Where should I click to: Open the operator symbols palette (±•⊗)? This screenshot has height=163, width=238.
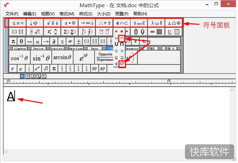point(70,23)
